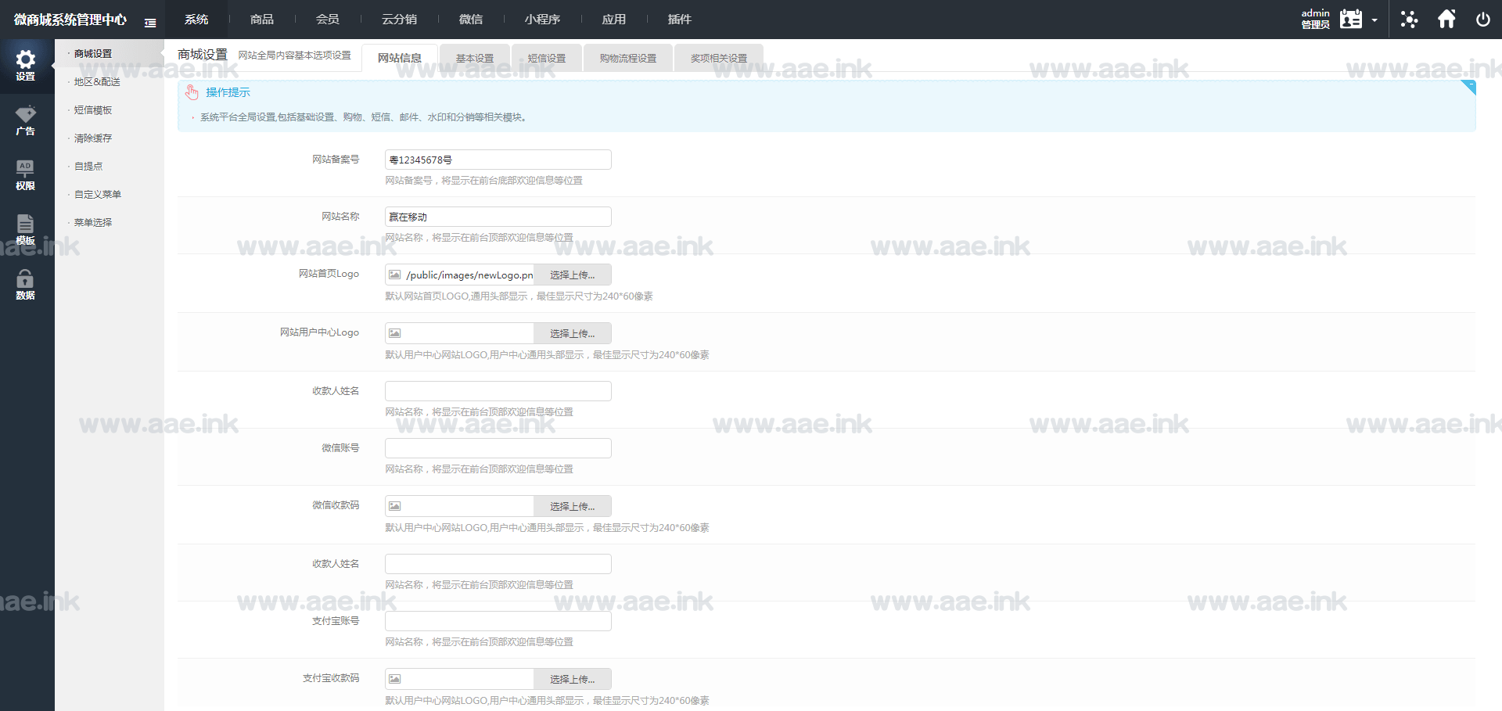Open the 应用 top menu
This screenshot has height=711, width=1502.
click(x=614, y=20)
